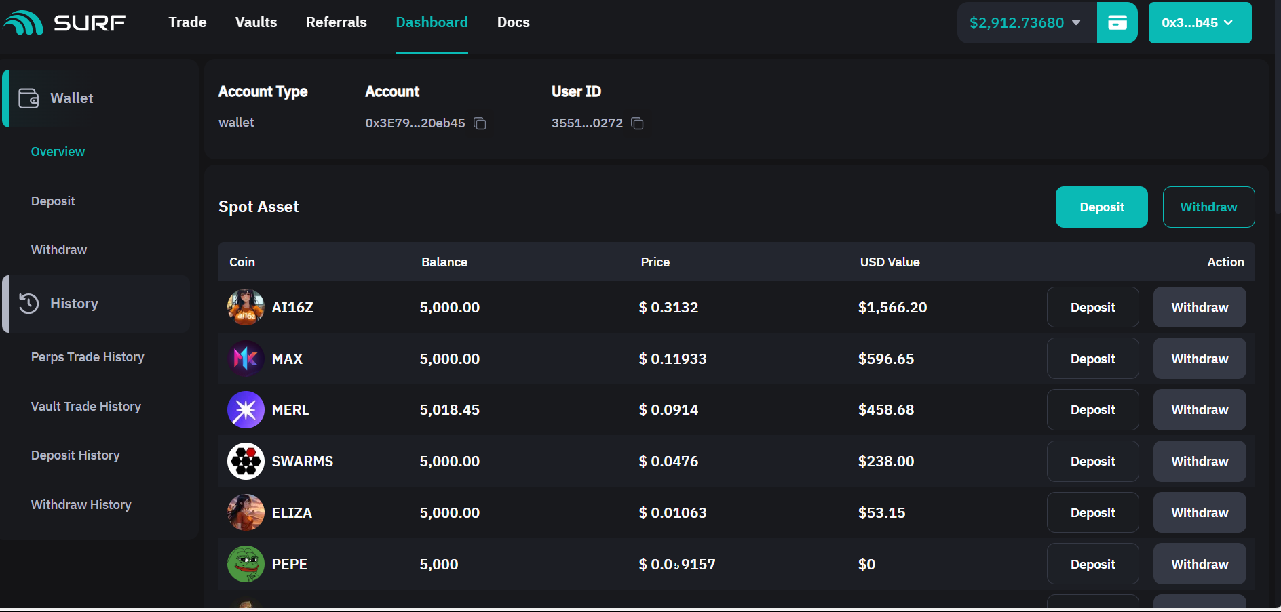Click the wallet card icon in header

pos(1117,23)
